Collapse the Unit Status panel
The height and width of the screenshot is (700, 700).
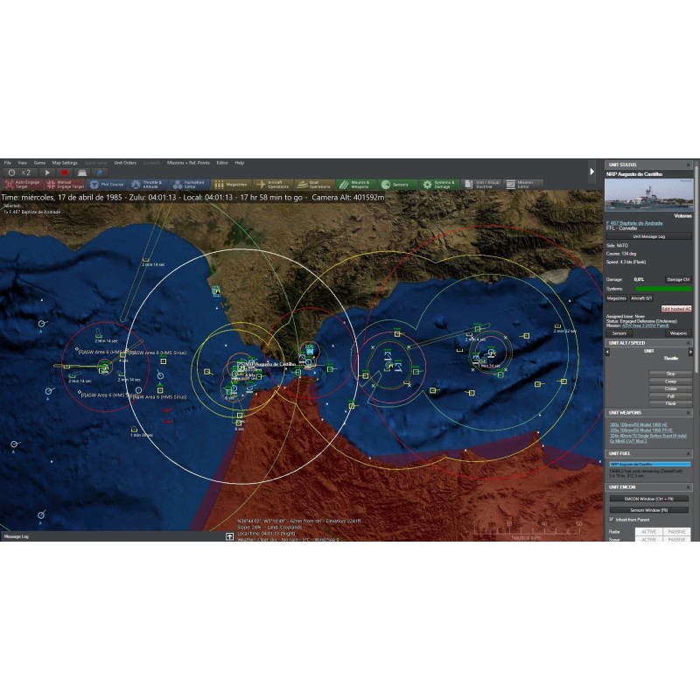coord(688,164)
